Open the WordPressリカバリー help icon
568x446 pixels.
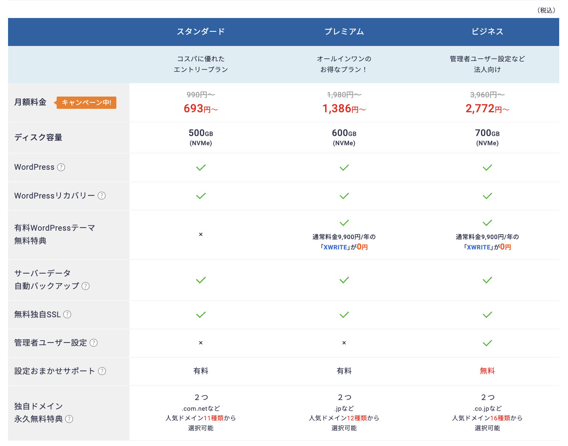tap(101, 196)
